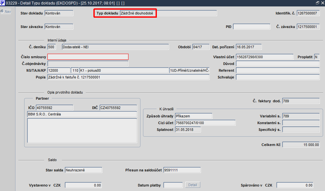Viewport: 325px width, 191px height.
Task: Click the Stav závazku field
Action: click(x=59, y=27)
